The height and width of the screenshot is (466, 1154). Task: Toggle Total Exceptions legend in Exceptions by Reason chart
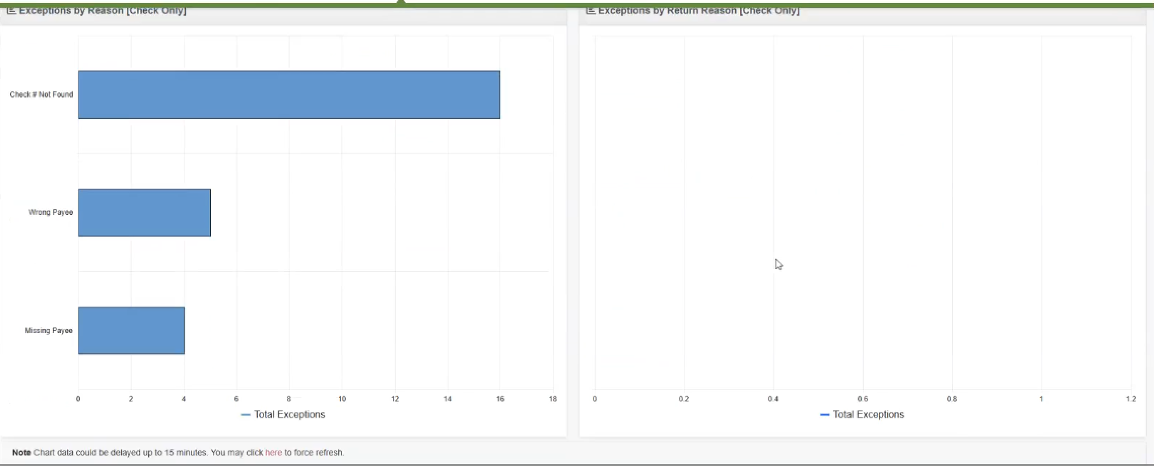(x=289, y=415)
